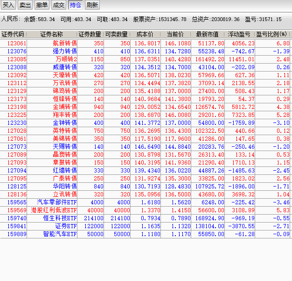This screenshot has height=281, width=292.
Task: Click the 成本价 column header
Action: pos(145,35)
